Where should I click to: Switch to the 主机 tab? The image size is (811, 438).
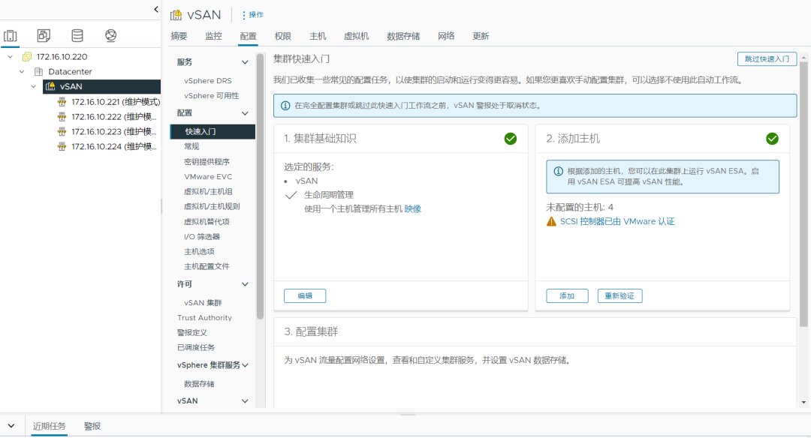tap(318, 36)
